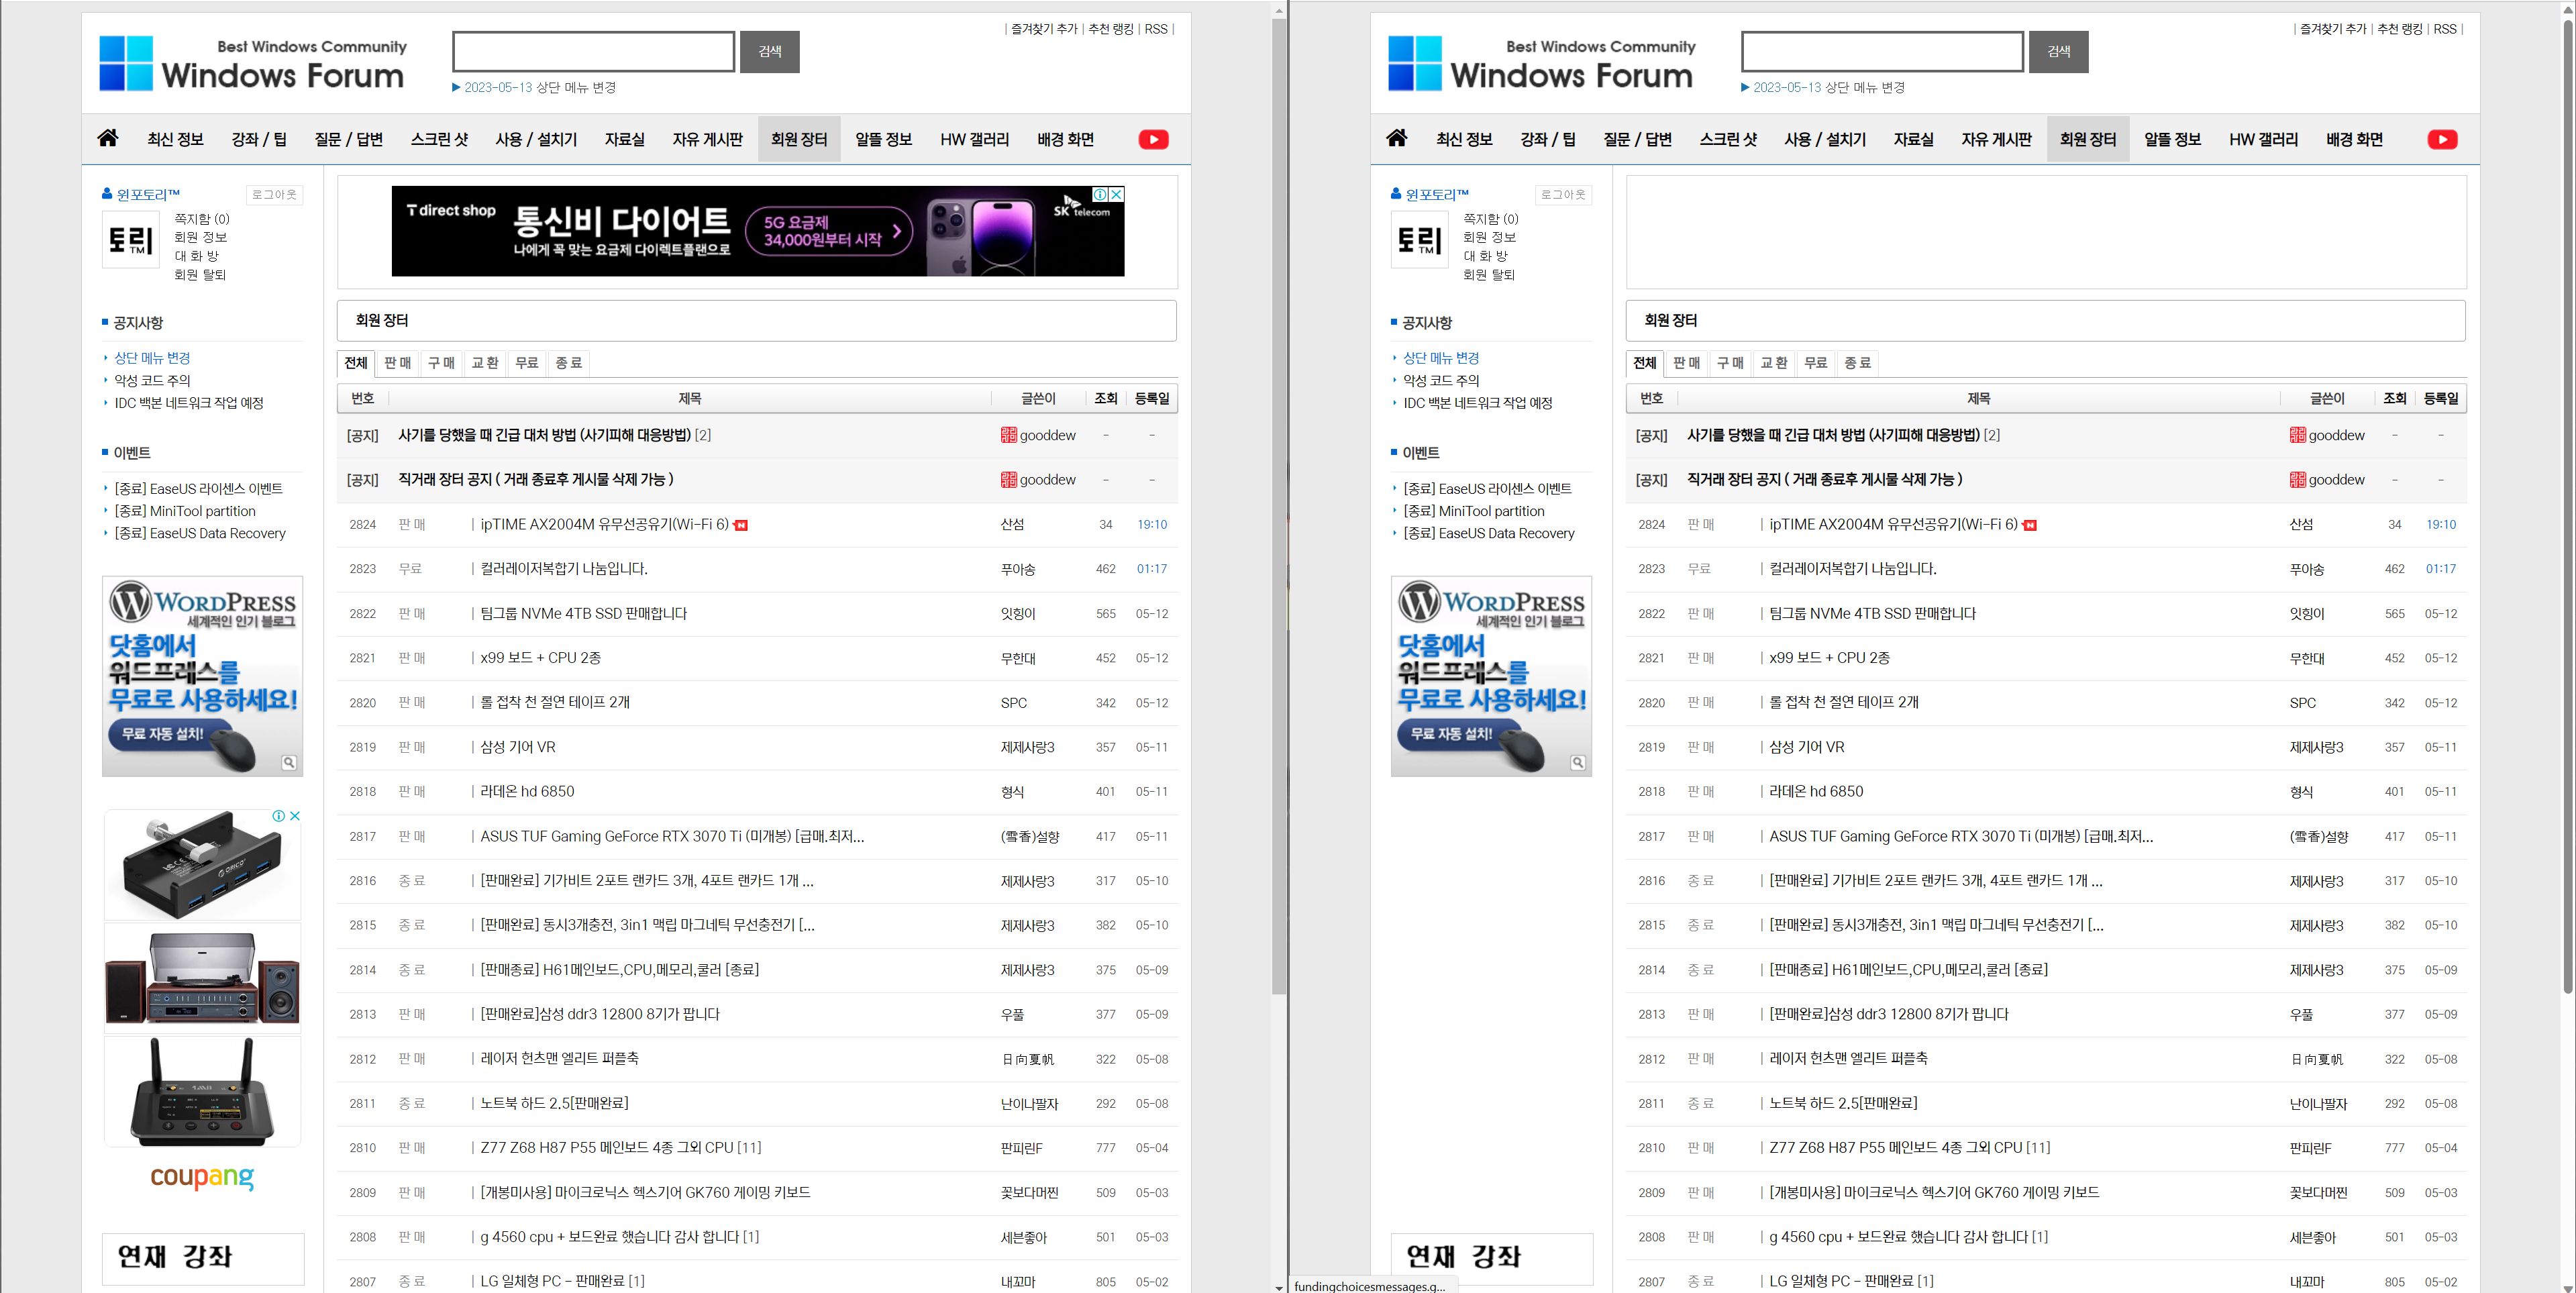The width and height of the screenshot is (2576, 1293).
Task: Open post 라데온 hd 6850 in right window
Action: (1816, 791)
